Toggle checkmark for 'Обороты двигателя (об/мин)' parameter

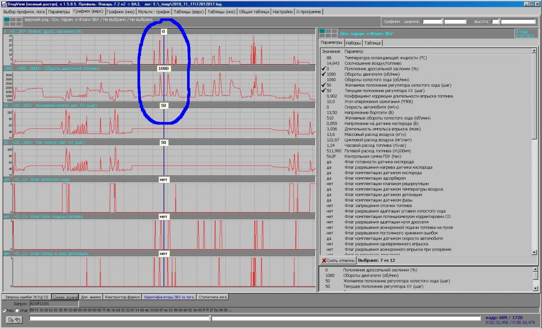(323, 74)
